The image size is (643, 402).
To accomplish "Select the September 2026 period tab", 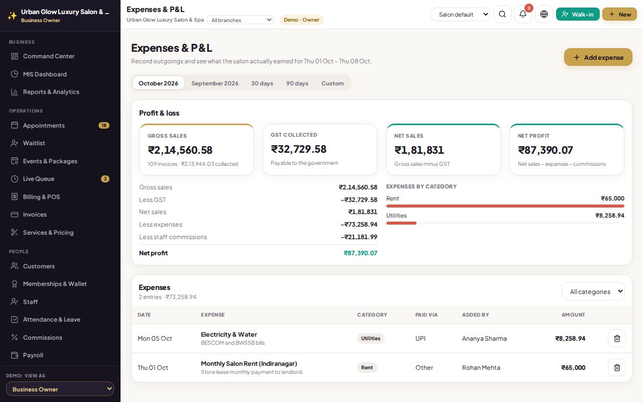I will point(215,83).
